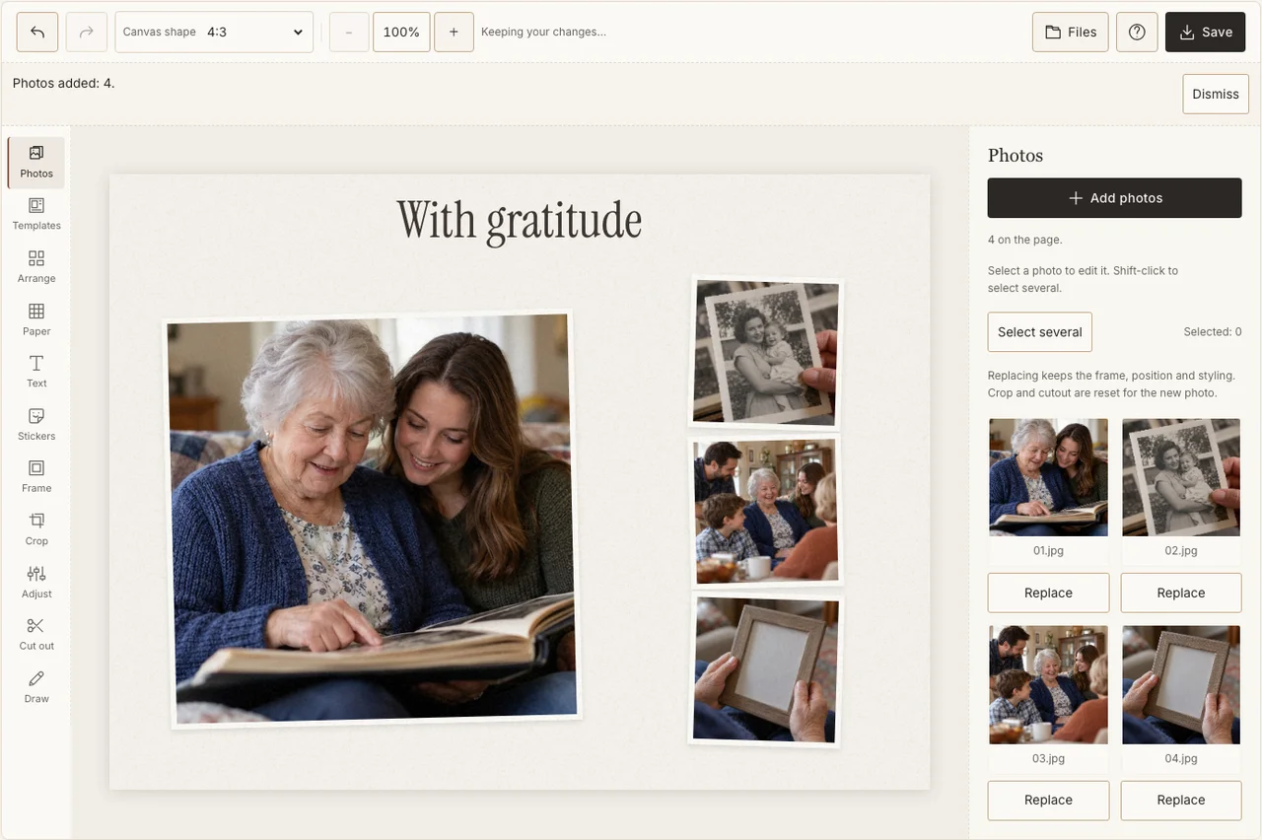1262x840 pixels.
Task: Open the Canvas shape 4:3 dropdown
Action: pyautogui.click(x=214, y=32)
